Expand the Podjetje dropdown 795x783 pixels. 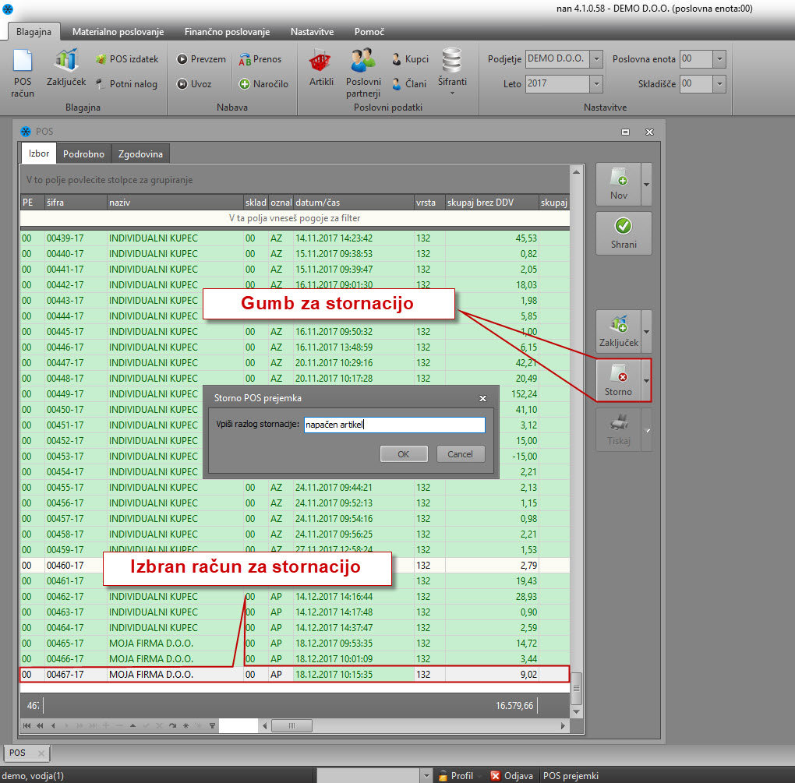(x=596, y=58)
